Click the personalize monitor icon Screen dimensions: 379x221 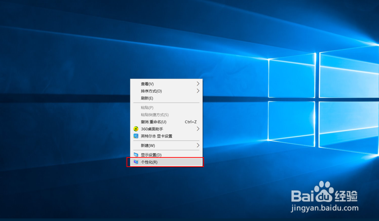click(136, 162)
